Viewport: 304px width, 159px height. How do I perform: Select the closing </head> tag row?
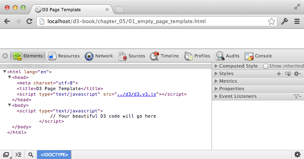coord(22,100)
